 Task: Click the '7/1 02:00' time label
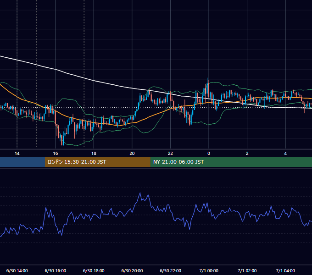tap(247, 270)
